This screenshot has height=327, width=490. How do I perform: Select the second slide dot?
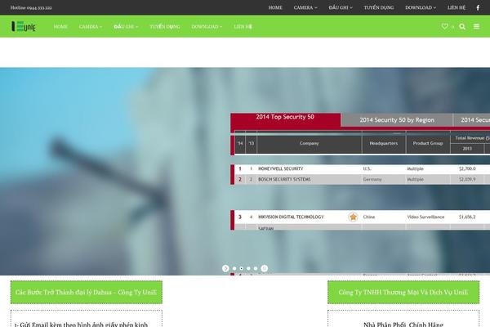241,268
